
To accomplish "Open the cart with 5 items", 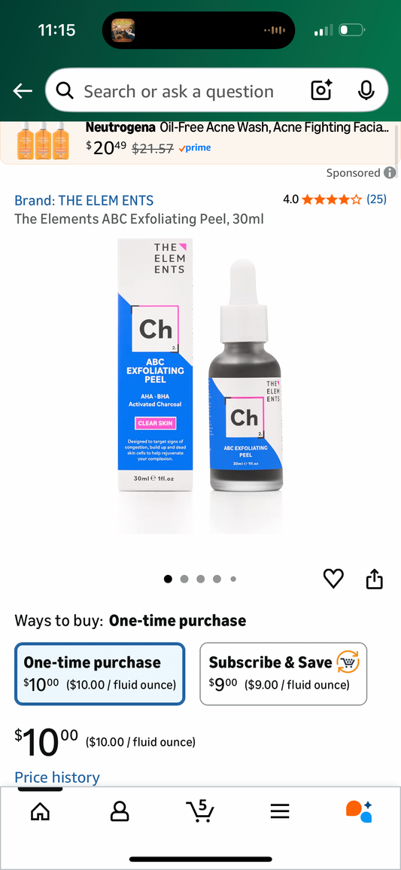I will coord(199,811).
